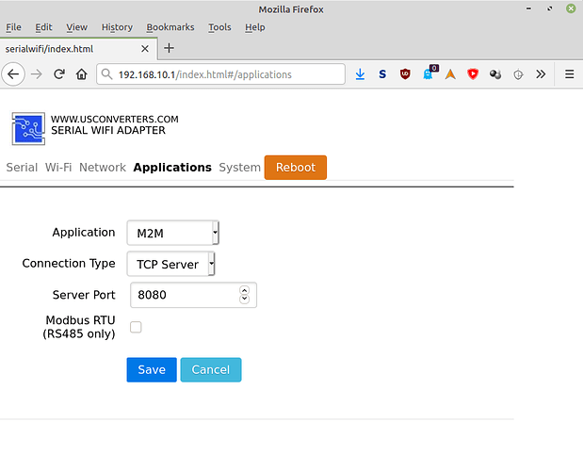Switch to the Wi-Fi page tab
The width and height of the screenshot is (583, 471).
point(58,168)
